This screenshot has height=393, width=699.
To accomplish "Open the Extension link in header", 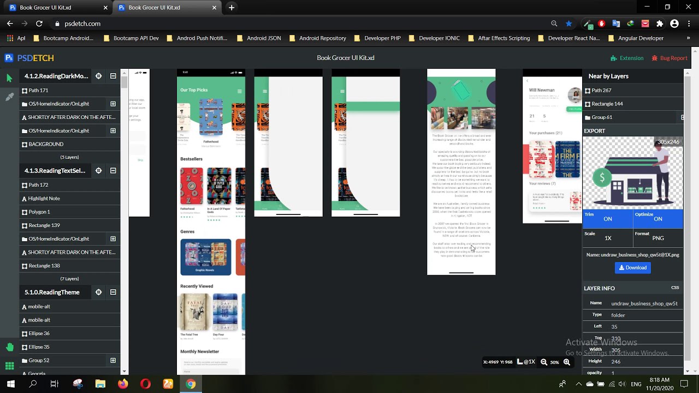I will coord(627,58).
